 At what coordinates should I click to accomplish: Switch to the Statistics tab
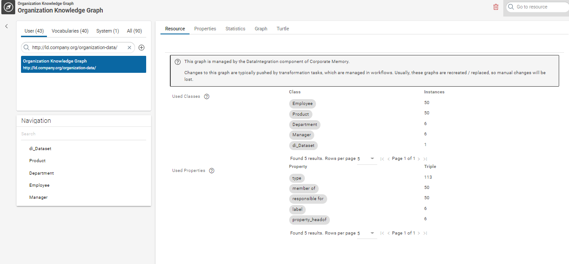tap(235, 29)
